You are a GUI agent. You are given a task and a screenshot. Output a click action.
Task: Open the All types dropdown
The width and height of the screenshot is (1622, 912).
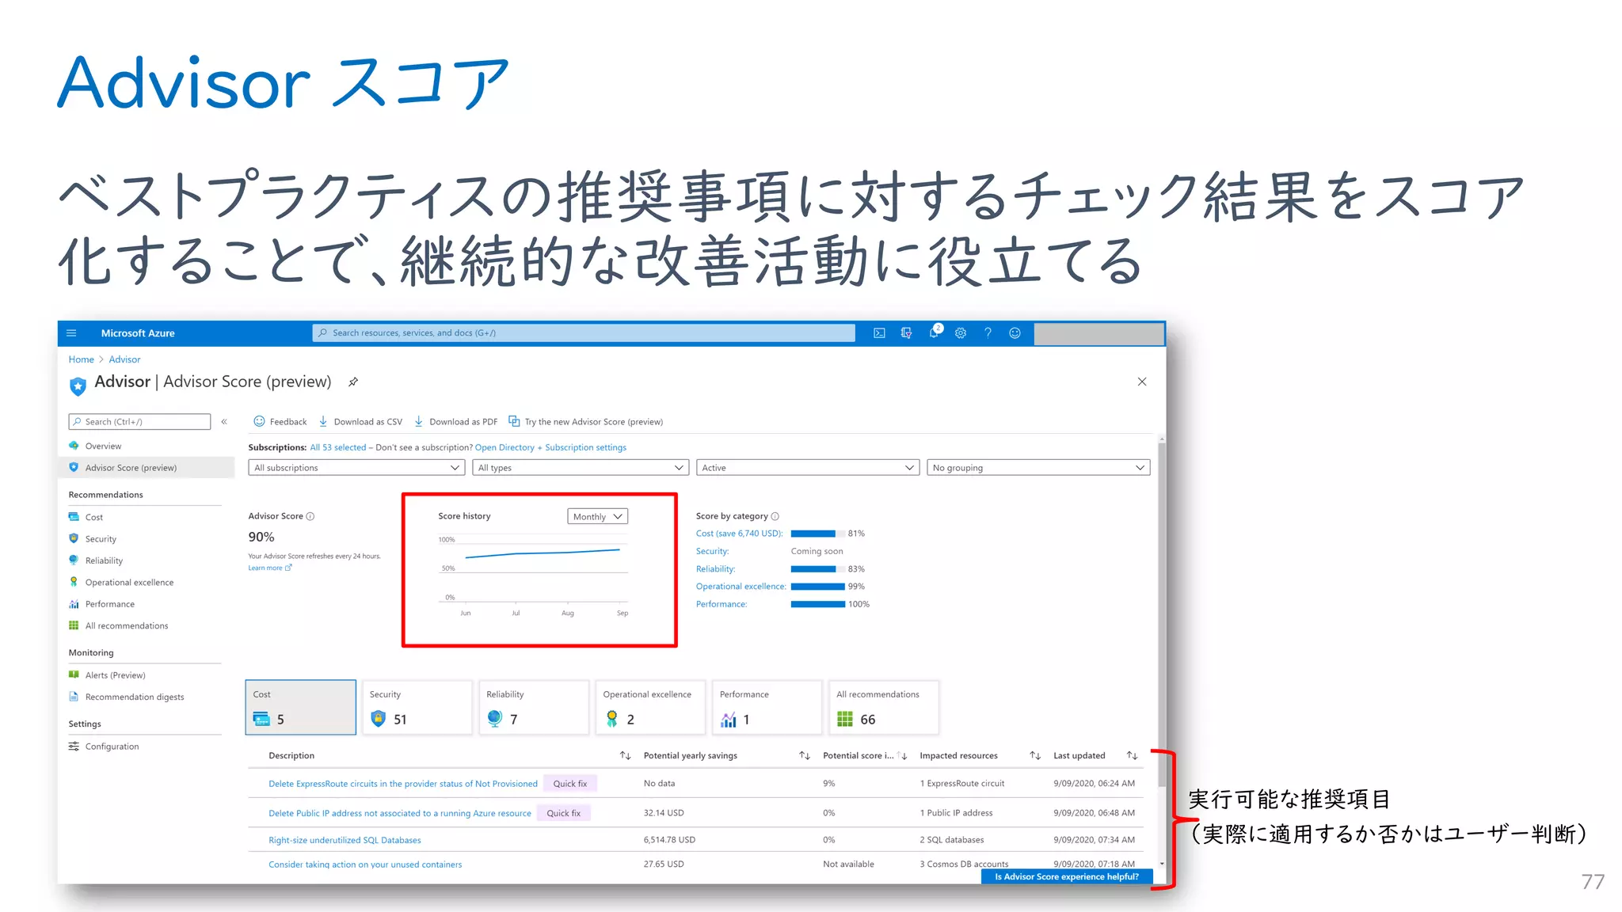tap(581, 468)
